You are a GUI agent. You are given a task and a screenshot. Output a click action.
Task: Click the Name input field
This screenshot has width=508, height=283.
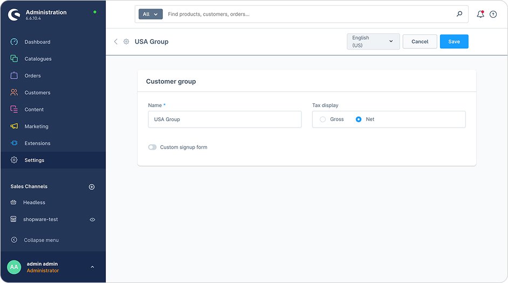point(224,119)
